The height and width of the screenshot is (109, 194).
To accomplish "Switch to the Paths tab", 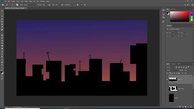I will coord(179,64).
